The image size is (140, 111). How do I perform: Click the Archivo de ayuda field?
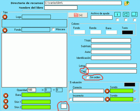click(x=102, y=18)
